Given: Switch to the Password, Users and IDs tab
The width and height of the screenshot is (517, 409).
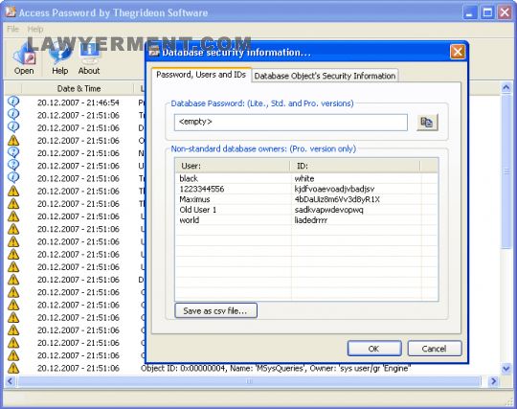Looking at the screenshot, I should [x=201, y=75].
